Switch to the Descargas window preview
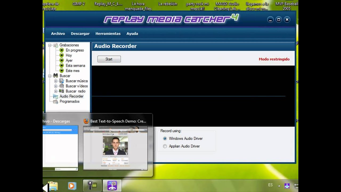Image resolution: width=341 pixels, height=192 pixels. 60,148
